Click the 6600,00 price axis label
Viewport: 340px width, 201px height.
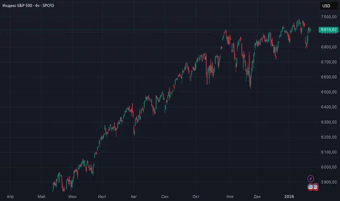tap(329, 77)
